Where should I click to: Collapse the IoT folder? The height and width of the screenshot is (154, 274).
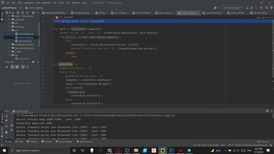9,30
